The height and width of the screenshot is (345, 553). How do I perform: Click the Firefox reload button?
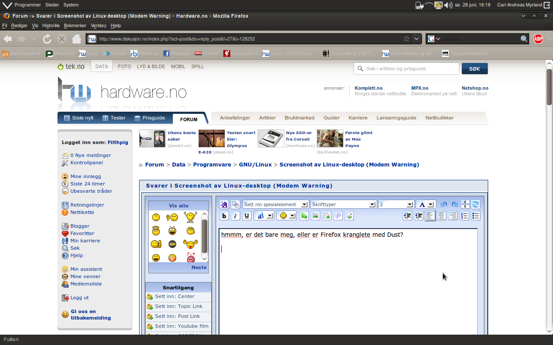coord(47,39)
